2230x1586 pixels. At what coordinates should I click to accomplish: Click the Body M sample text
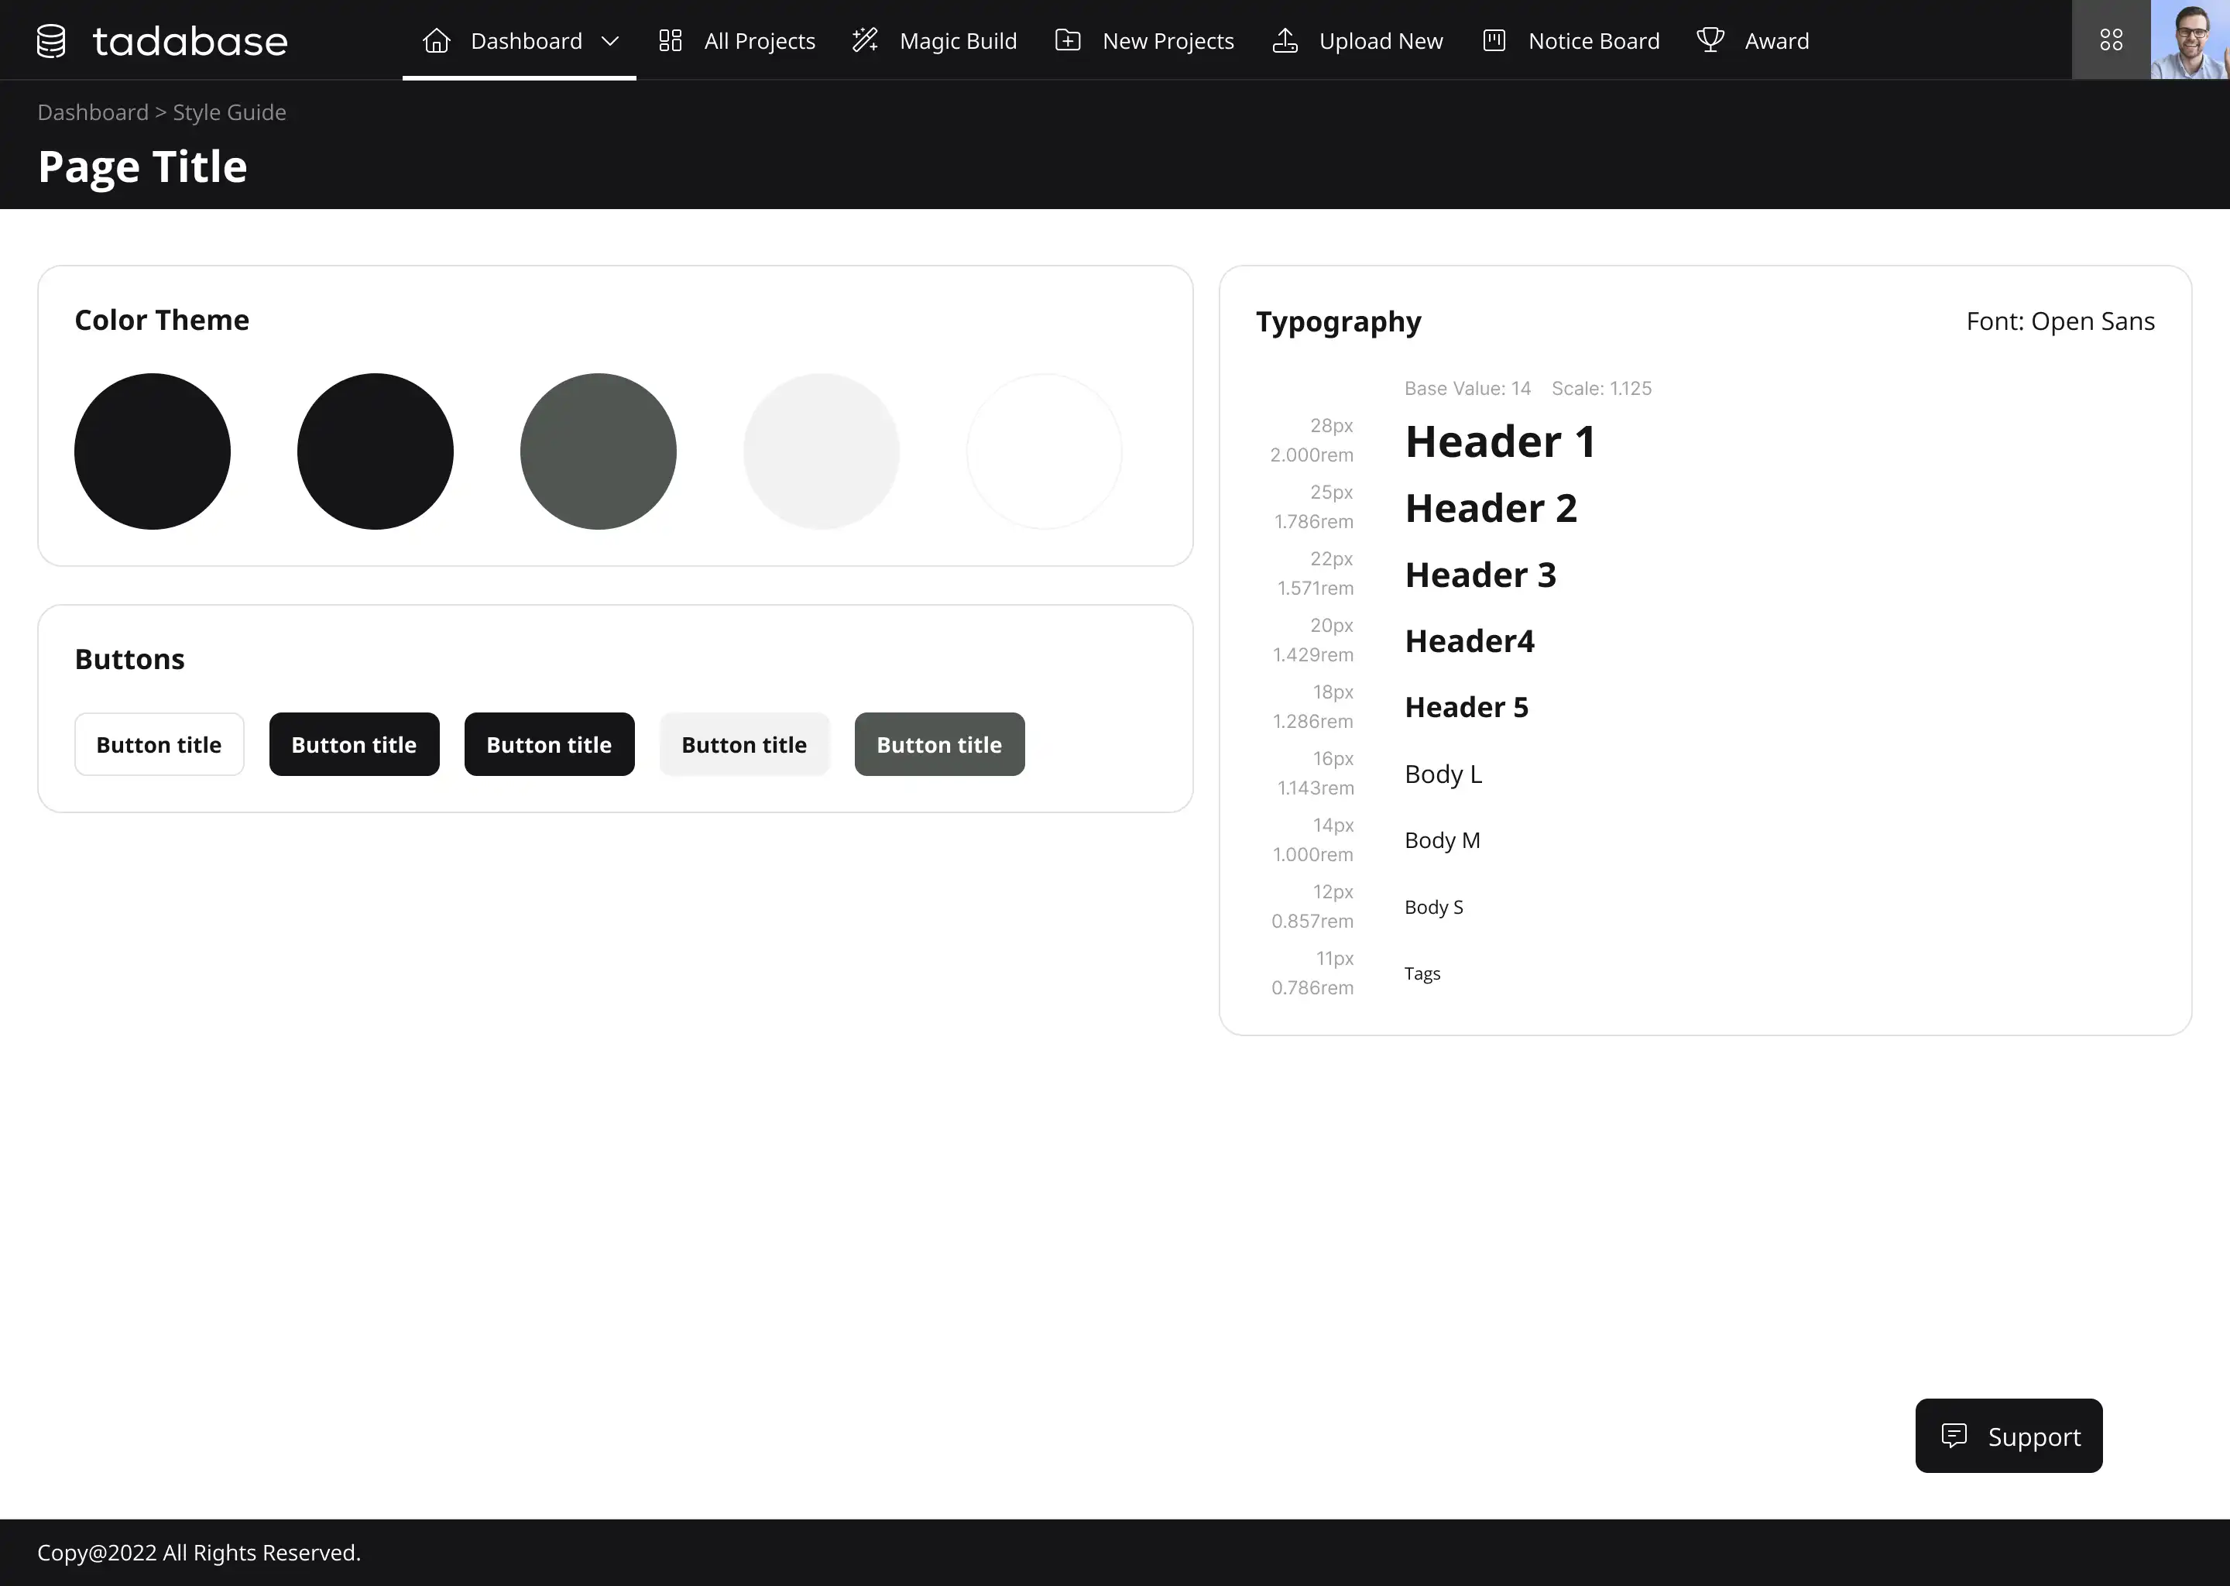tap(1442, 840)
